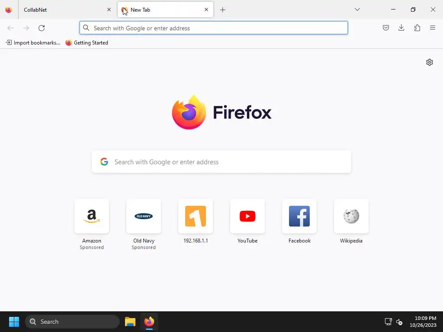Open network status in system tray
The image size is (443, 332).
388,322
